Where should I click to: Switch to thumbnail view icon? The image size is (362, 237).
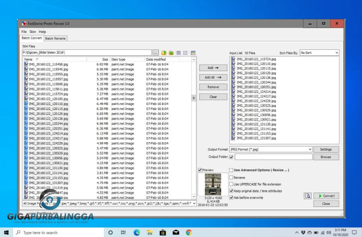[x=193, y=53]
